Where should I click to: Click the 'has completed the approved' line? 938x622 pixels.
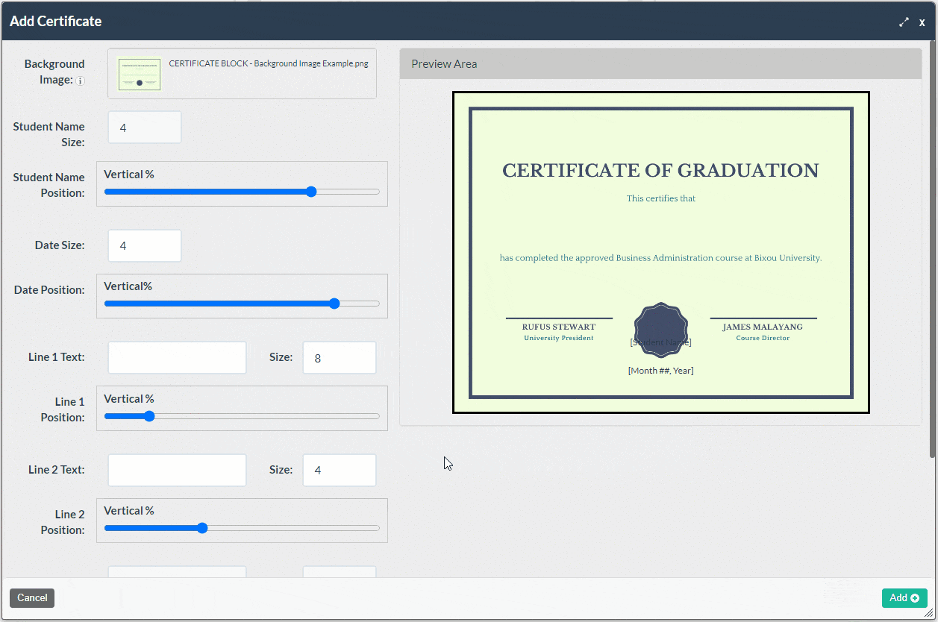[x=660, y=258]
